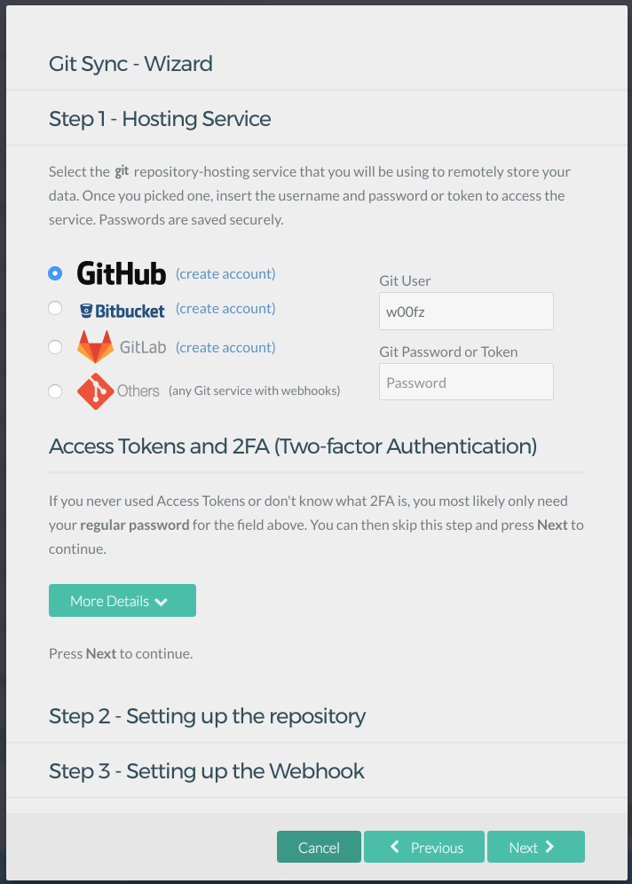Expand the More Details section
Image resolution: width=632 pixels, height=884 pixels.
tap(122, 600)
